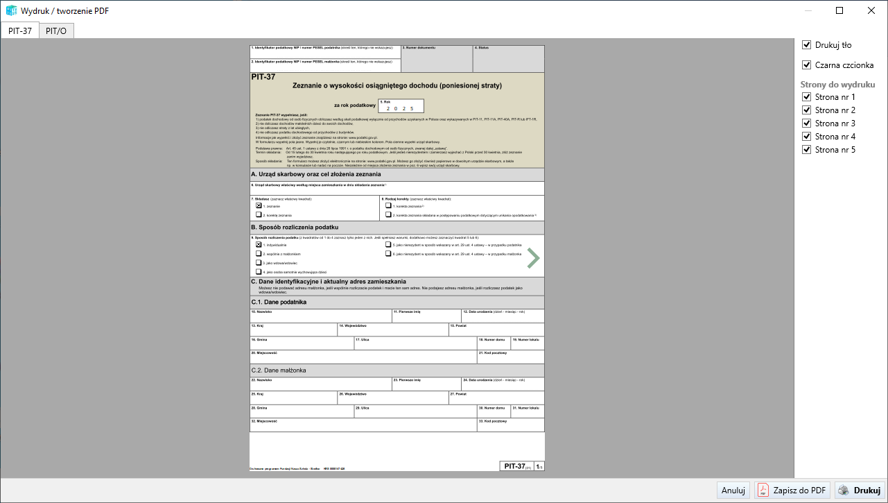Toggle Strona nr 4 checkbox

click(x=806, y=137)
